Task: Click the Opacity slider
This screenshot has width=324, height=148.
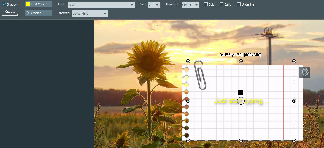Action: (x=10, y=15)
